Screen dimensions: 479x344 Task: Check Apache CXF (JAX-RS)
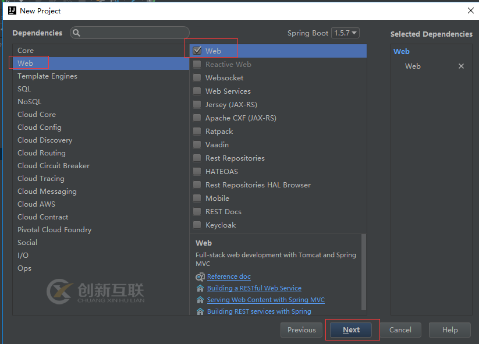(x=197, y=118)
